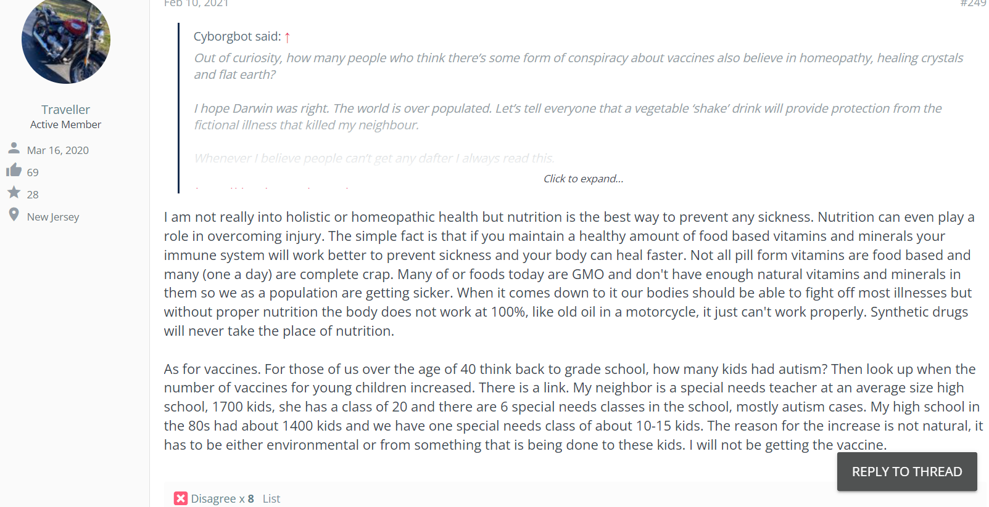989x507 pixels.
Task: Open the New Jersey location link
Action: point(53,217)
